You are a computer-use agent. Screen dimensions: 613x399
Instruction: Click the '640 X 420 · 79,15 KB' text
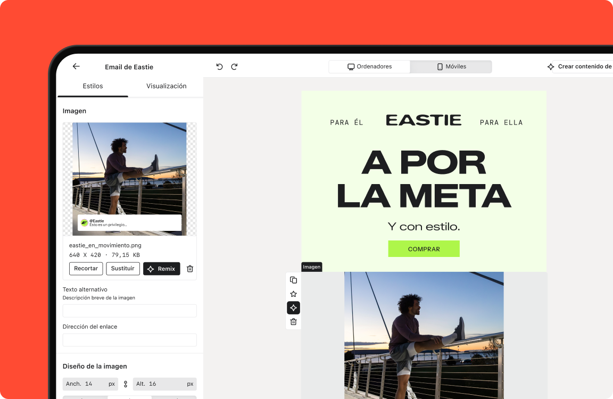click(x=104, y=255)
